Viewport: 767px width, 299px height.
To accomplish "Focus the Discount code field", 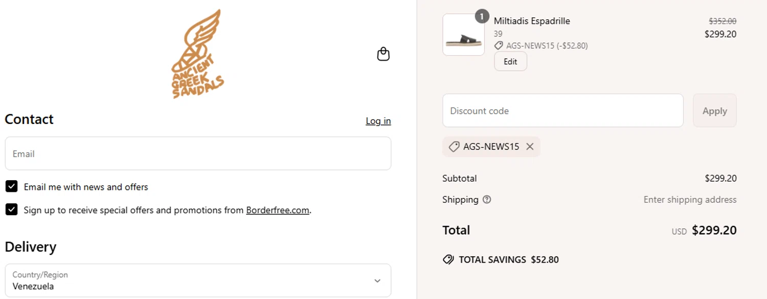I will (562, 110).
